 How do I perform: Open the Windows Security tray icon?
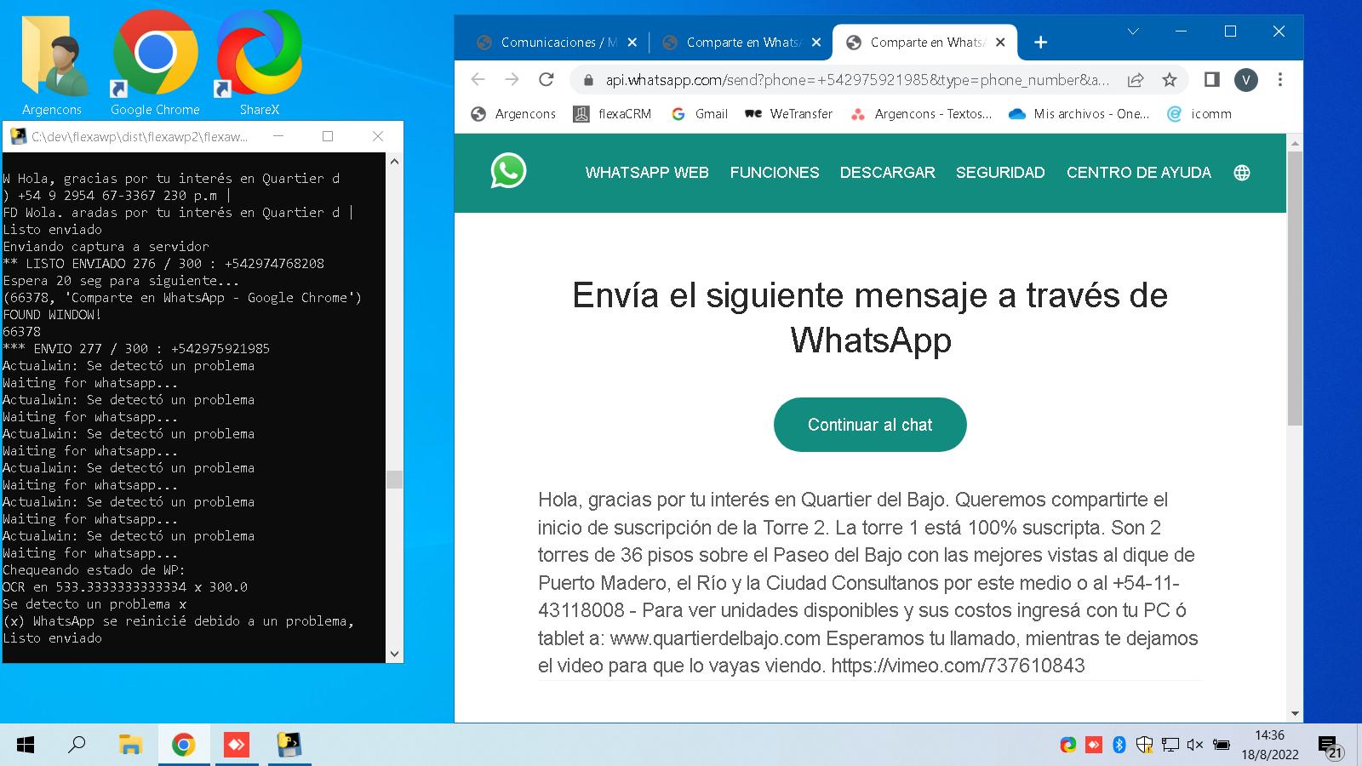pyautogui.click(x=1145, y=745)
